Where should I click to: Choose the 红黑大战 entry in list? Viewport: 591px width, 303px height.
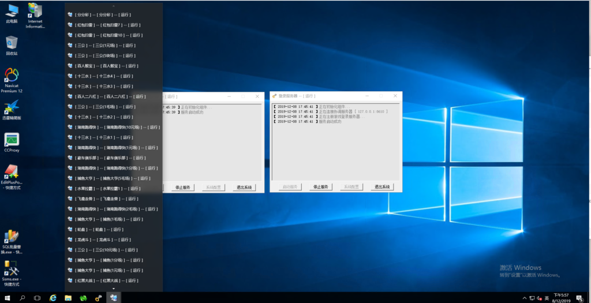coord(104,280)
